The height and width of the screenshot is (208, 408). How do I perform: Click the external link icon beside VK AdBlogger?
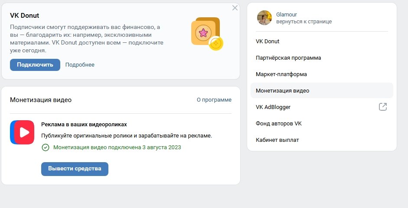click(x=382, y=107)
